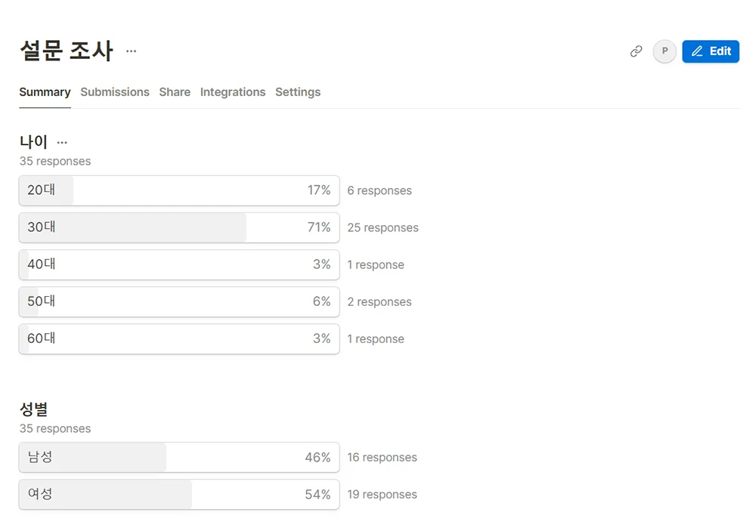Image resolution: width=756 pixels, height=522 pixels.
Task: Go to the Share tab
Action: click(175, 92)
